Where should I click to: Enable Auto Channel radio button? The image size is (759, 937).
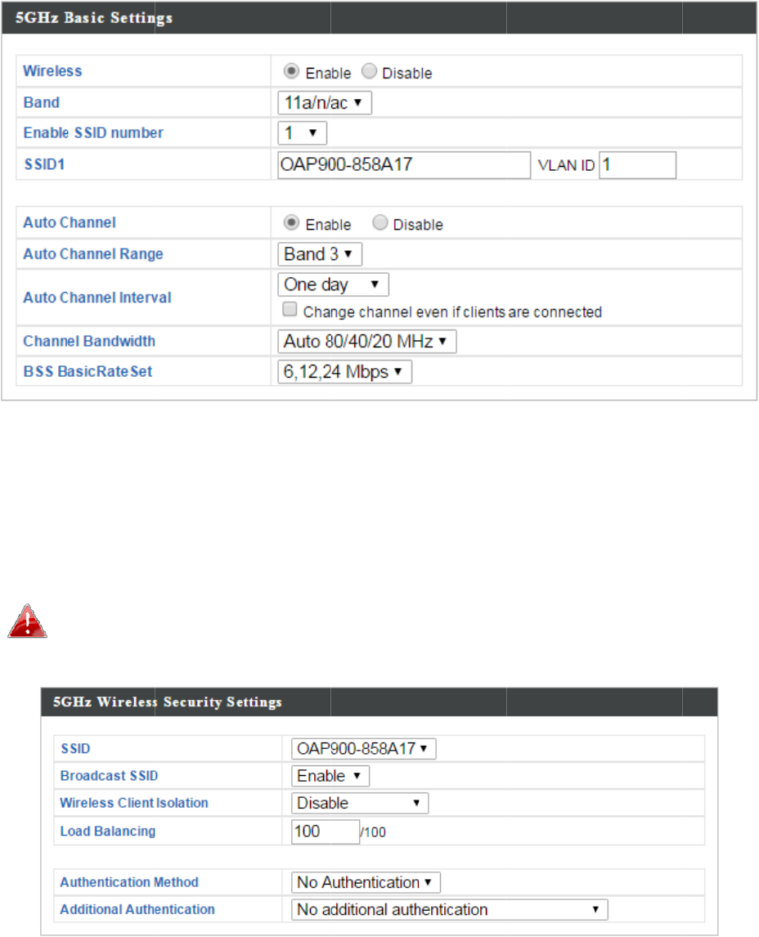click(x=290, y=223)
